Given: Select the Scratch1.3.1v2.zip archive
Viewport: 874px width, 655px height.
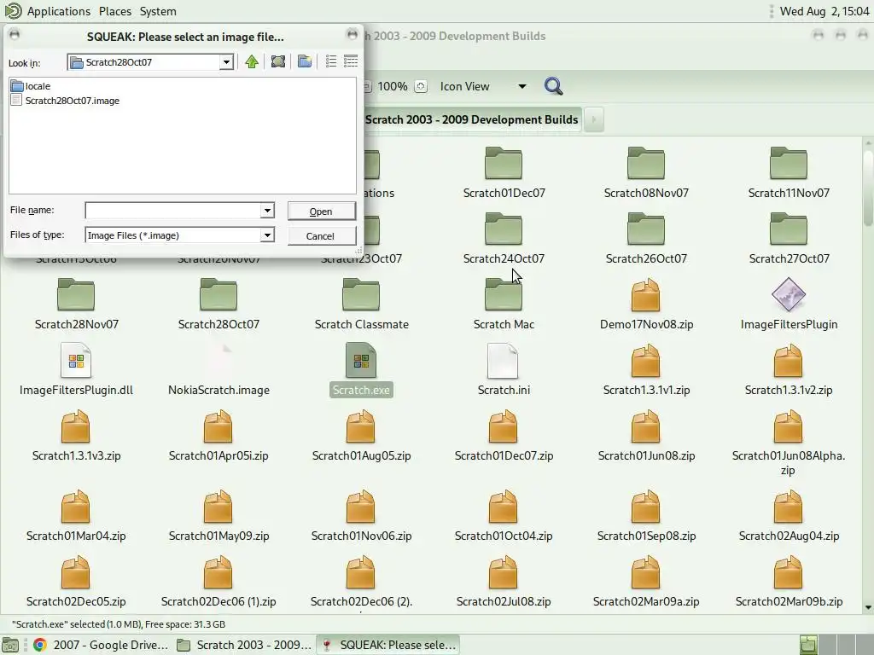Looking at the screenshot, I should pyautogui.click(x=788, y=370).
